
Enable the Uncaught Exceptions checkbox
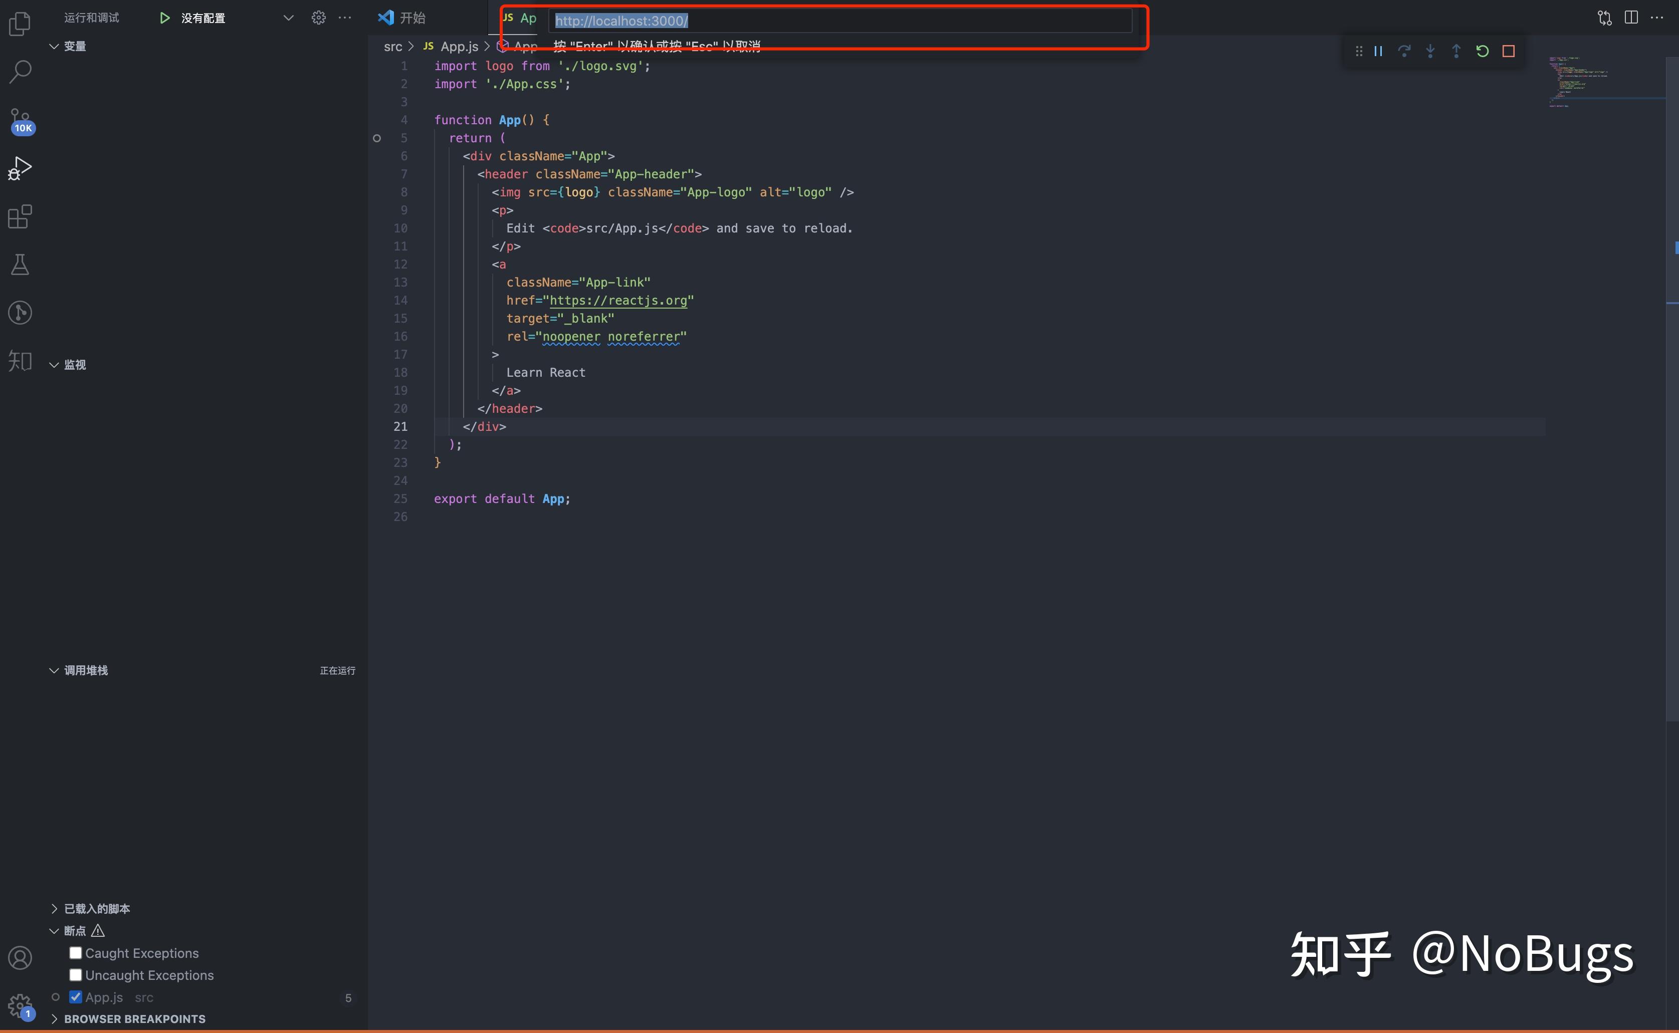[x=76, y=975]
